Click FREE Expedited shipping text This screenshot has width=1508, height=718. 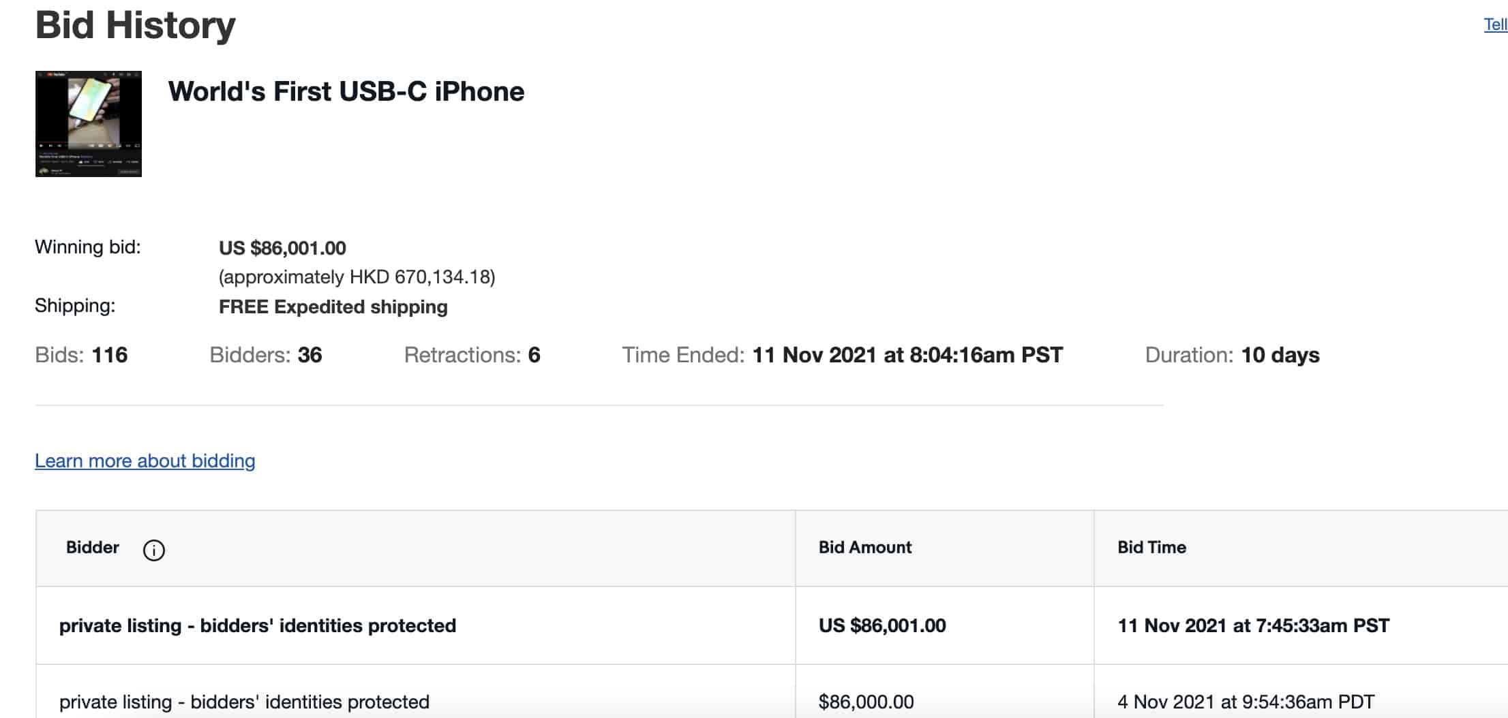[333, 307]
